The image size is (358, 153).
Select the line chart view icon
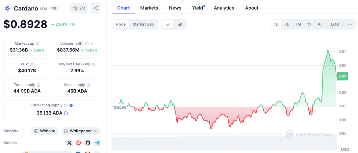click(x=168, y=24)
